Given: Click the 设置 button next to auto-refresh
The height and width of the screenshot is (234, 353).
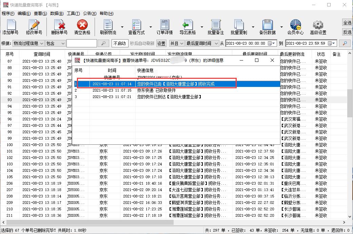Looking at the screenshot, I should click(x=161, y=43).
